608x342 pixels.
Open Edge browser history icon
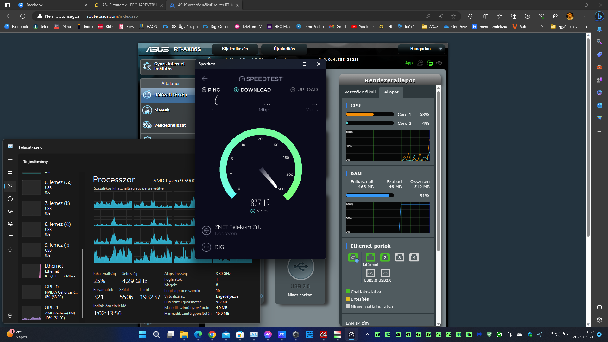528,16
